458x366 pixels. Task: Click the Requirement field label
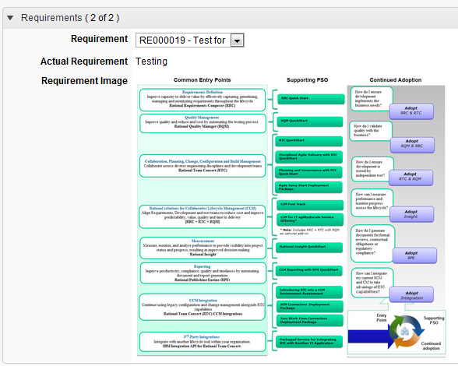coord(100,39)
